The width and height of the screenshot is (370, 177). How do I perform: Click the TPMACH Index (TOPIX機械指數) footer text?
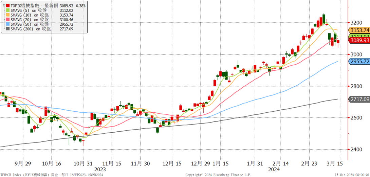click(x=25, y=175)
